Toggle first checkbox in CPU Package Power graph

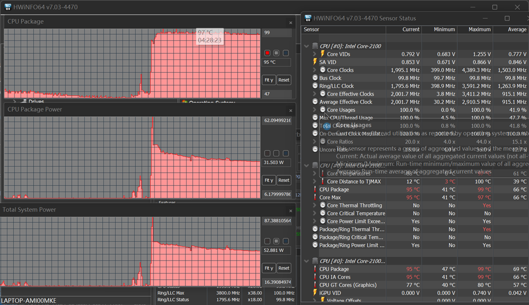click(267, 154)
